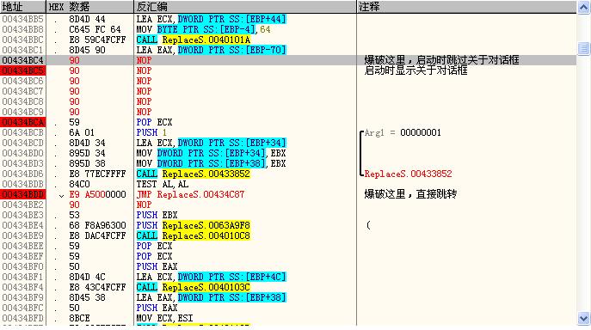
Task: Select address 00434BE9 row
Action: pos(23,235)
